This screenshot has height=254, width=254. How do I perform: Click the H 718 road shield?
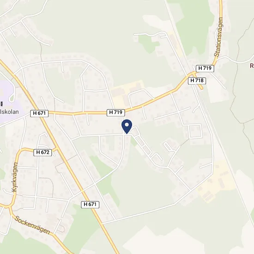197,80
